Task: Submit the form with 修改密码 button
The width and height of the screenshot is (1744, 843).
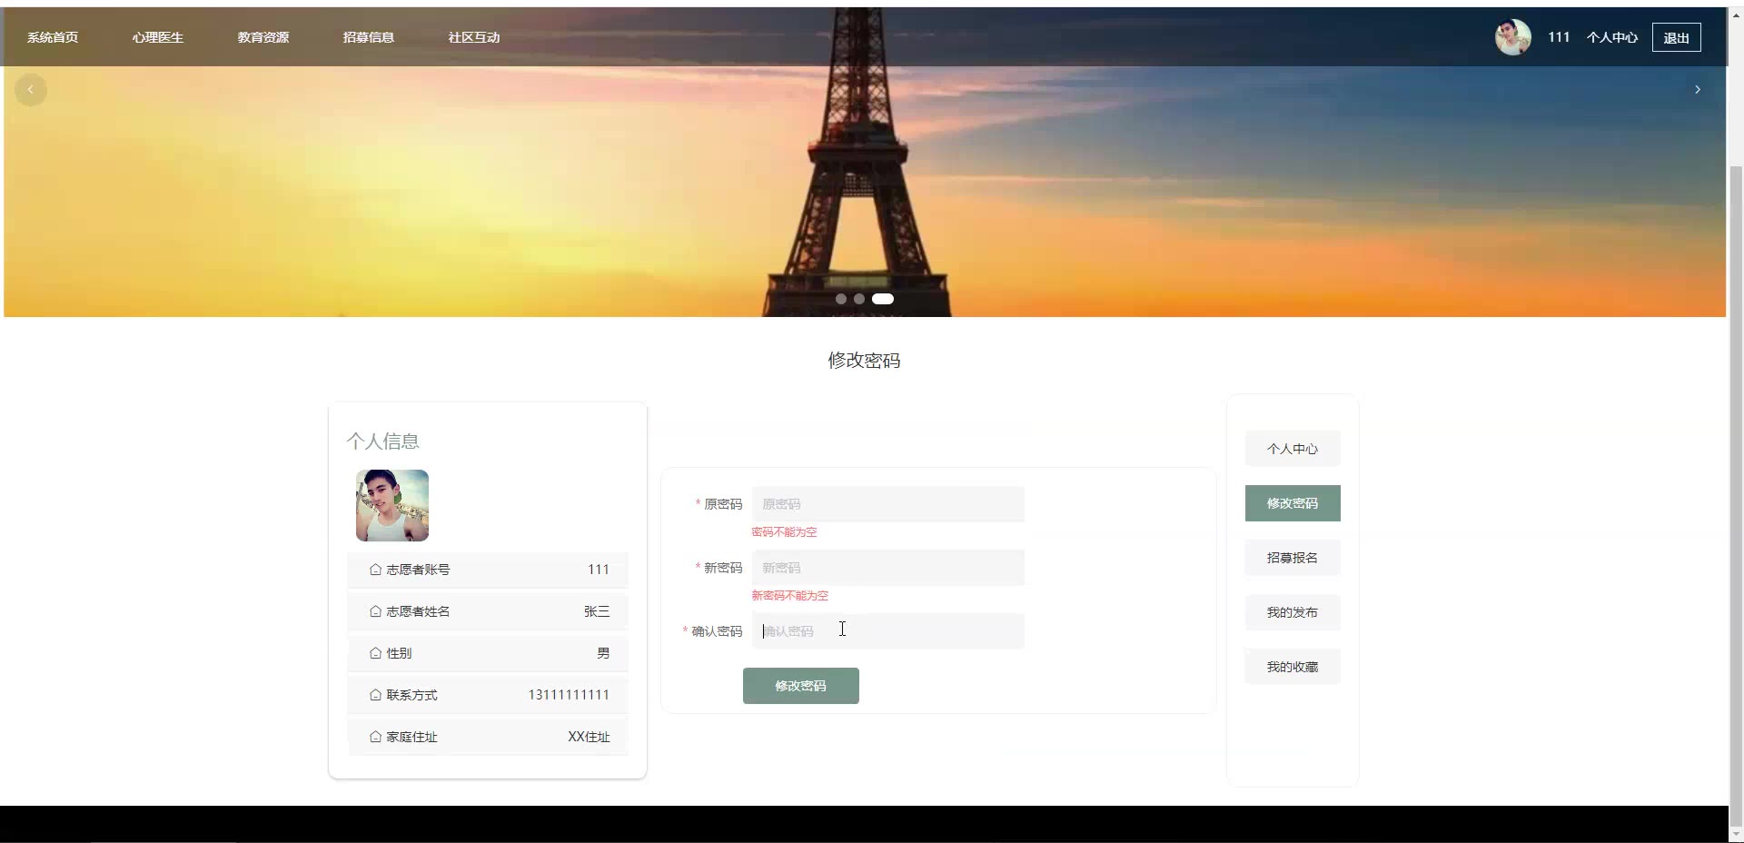Action: point(801,686)
